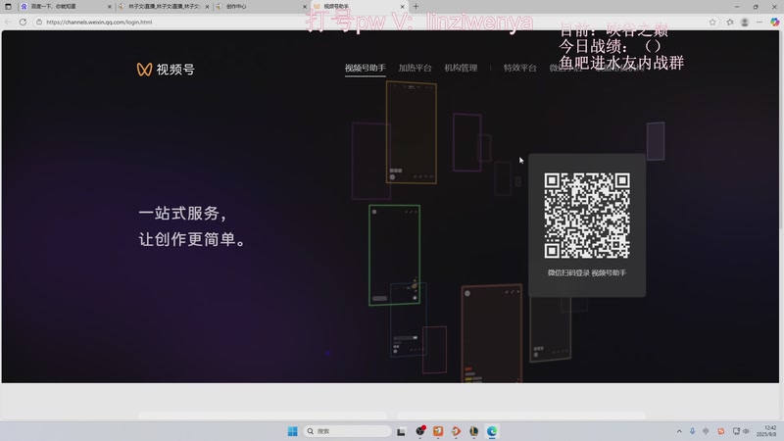Close the 林子文直播 browser tab
Screen dimensions: 784x441
[x=207, y=7]
